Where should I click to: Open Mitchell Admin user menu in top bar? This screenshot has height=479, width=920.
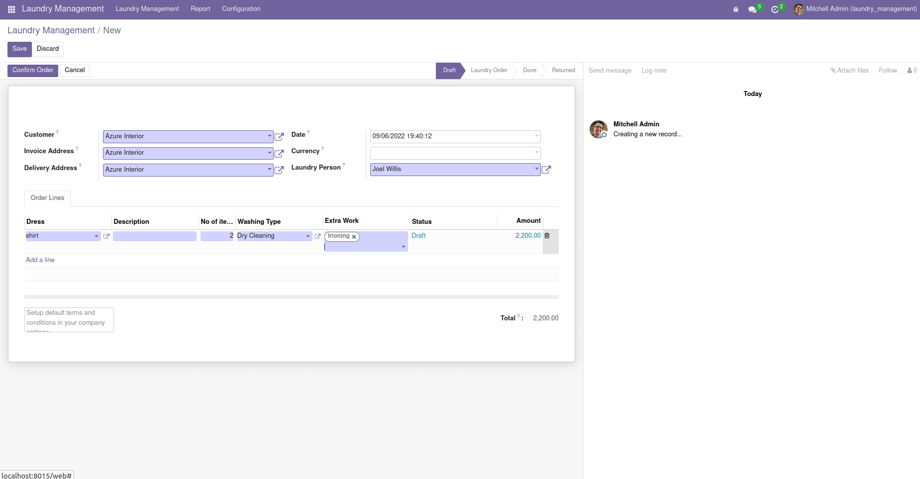coord(855,9)
